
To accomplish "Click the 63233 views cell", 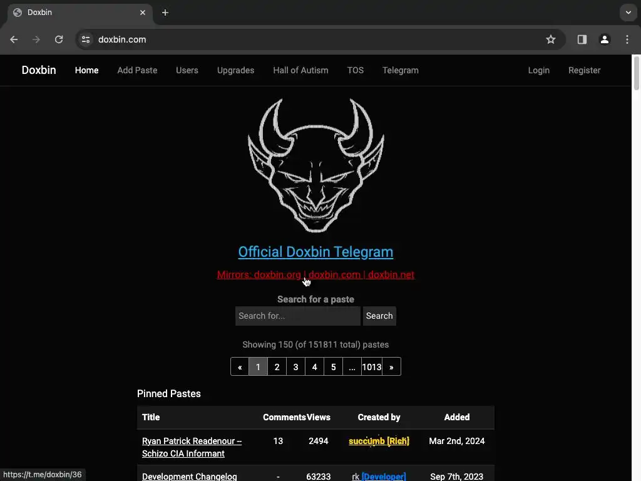I will pyautogui.click(x=319, y=477).
